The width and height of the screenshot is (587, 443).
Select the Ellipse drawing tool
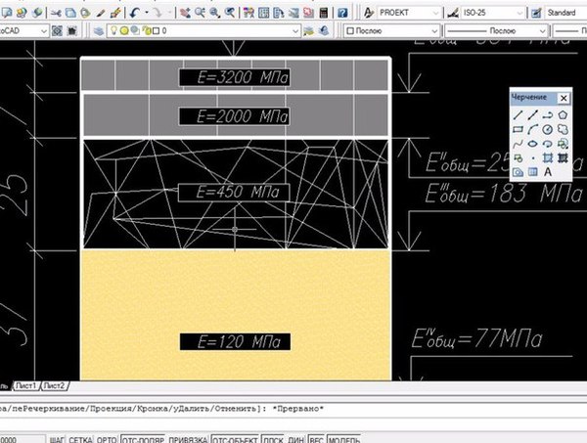point(533,144)
